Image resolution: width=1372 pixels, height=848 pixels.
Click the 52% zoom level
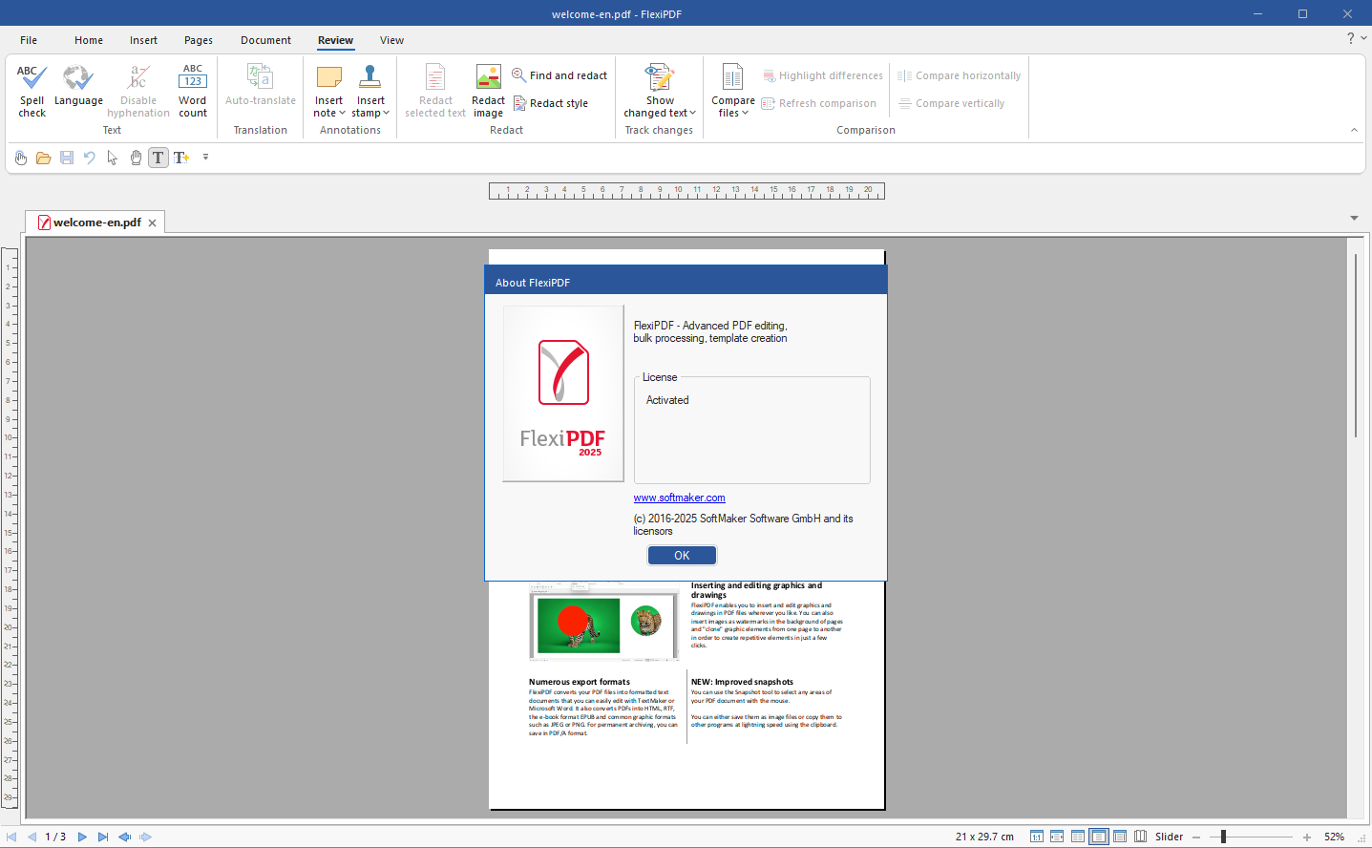coord(1334,837)
